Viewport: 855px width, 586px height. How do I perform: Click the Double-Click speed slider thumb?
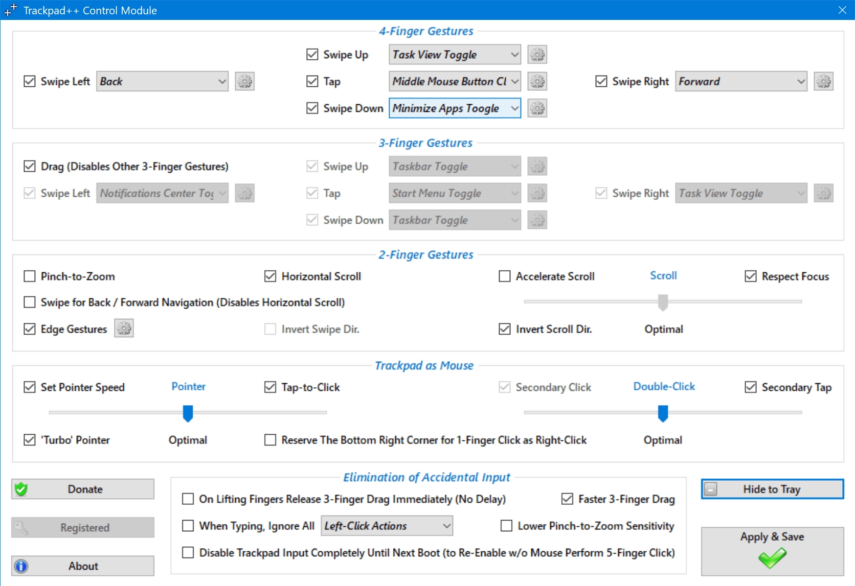pyautogui.click(x=663, y=413)
